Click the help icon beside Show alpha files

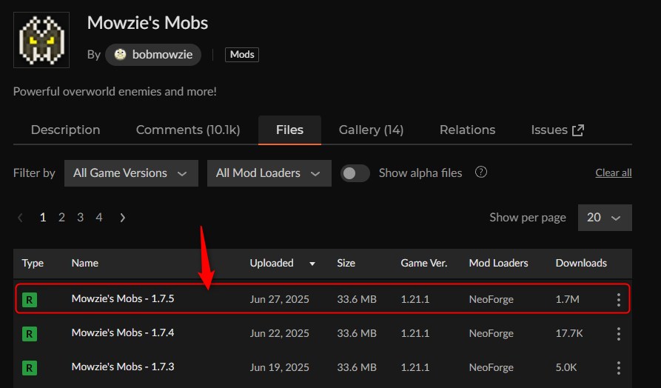481,173
